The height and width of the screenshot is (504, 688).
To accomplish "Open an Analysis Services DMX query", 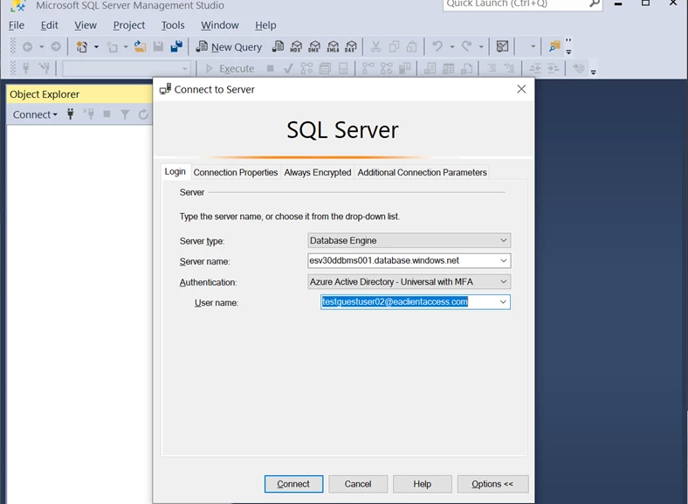I will tap(314, 46).
